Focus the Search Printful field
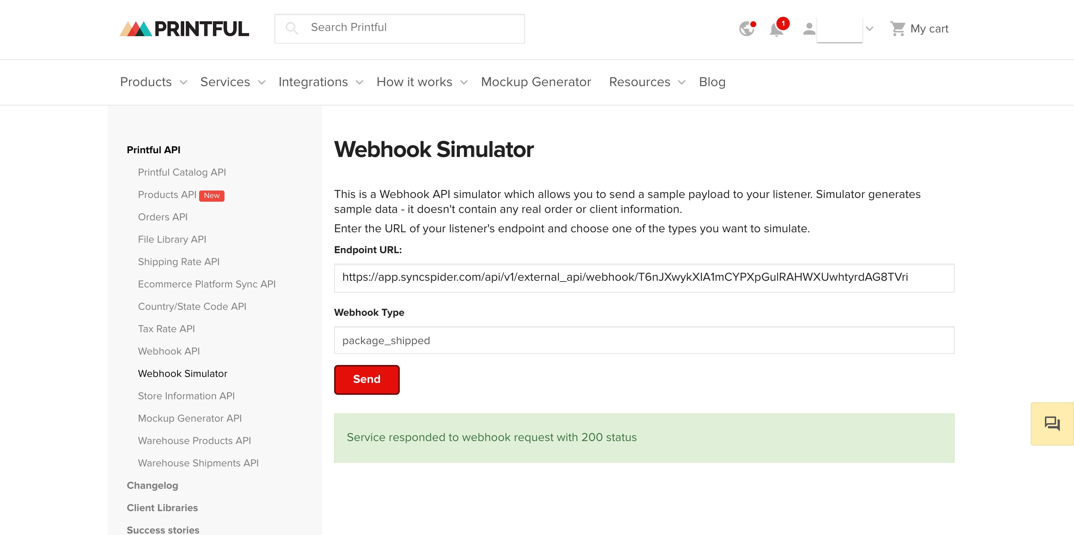The image size is (1074, 535). [x=399, y=28]
